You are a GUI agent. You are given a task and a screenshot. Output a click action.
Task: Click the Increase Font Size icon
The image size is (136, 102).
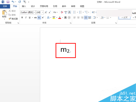click(x=46, y=12)
